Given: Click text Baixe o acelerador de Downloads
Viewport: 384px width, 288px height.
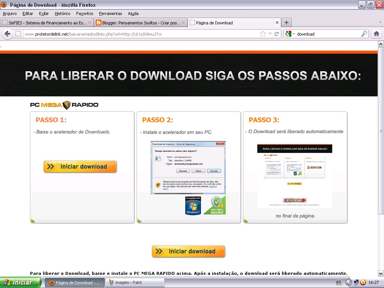Looking at the screenshot, I should pos(72,132).
